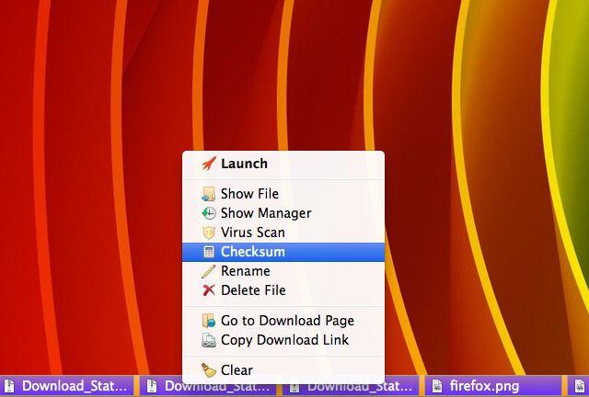Click the red X icon beside Delete File
This screenshot has height=397, width=589.
pyautogui.click(x=209, y=290)
